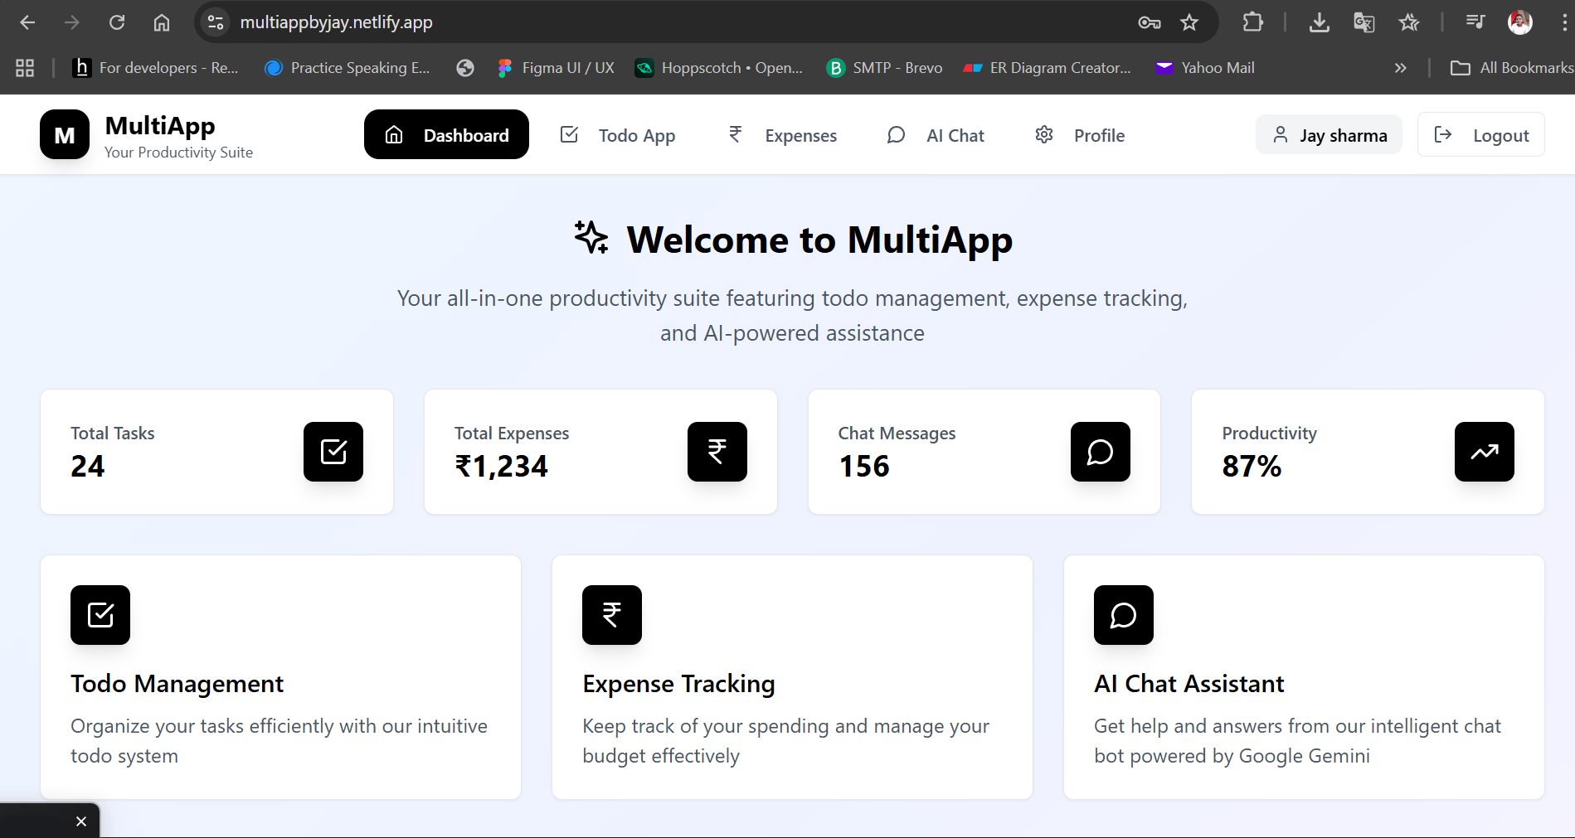The width and height of the screenshot is (1575, 838).
Task: Open the browser profile avatar menu
Action: (1519, 22)
